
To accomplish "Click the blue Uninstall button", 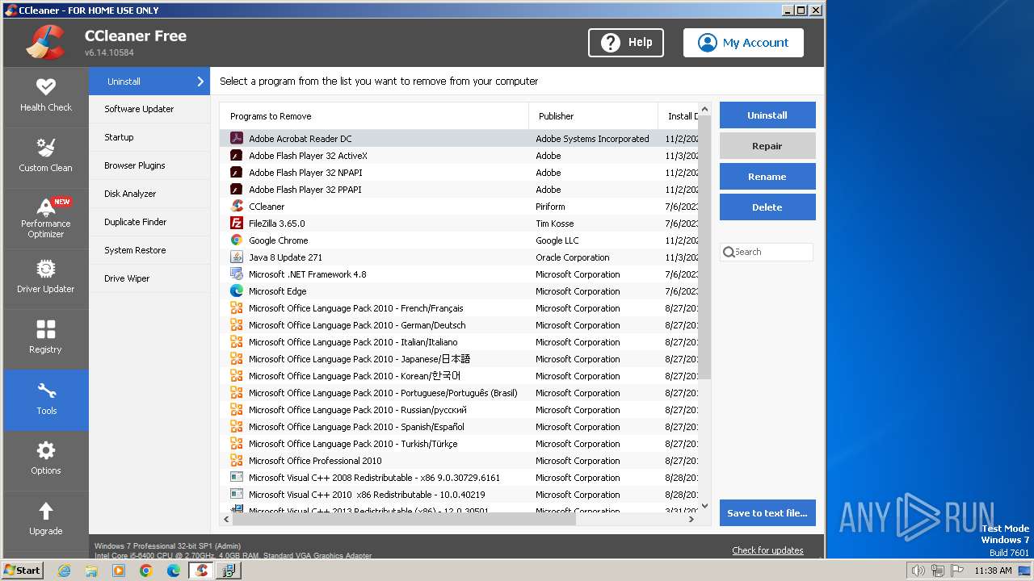I will pyautogui.click(x=767, y=115).
